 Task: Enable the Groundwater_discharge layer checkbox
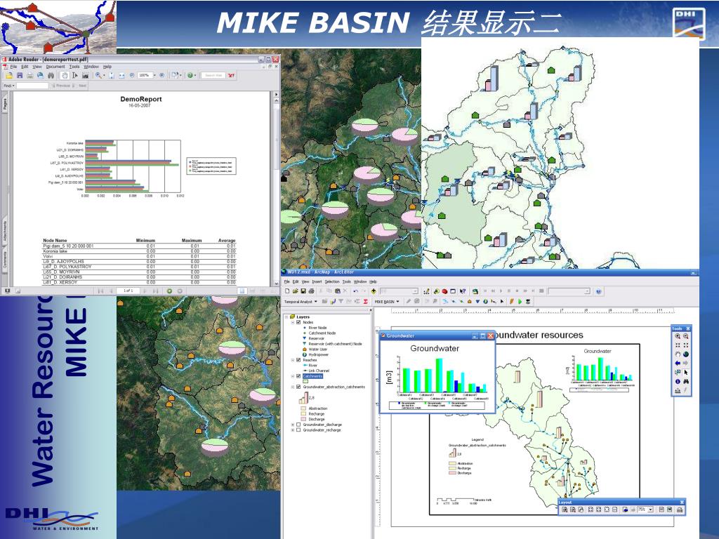pyautogui.click(x=298, y=425)
